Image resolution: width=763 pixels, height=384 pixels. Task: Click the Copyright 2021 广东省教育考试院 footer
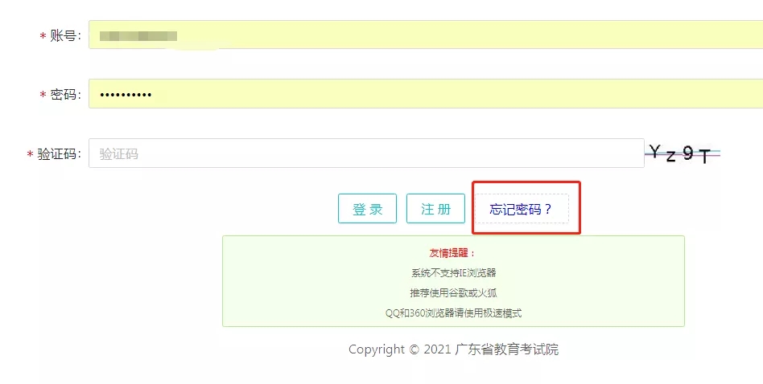click(x=453, y=349)
